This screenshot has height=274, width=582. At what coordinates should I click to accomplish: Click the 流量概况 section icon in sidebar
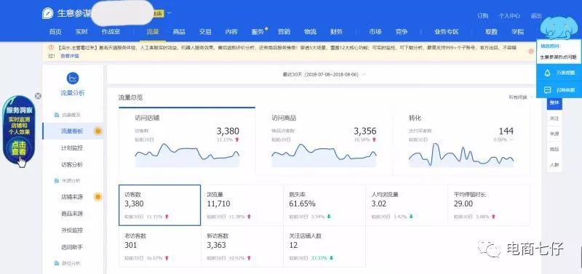57,115
